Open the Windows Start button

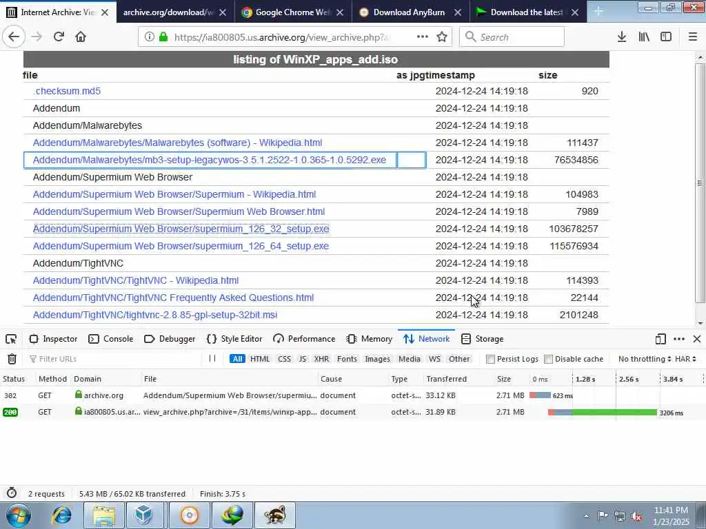[x=18, y=515]
